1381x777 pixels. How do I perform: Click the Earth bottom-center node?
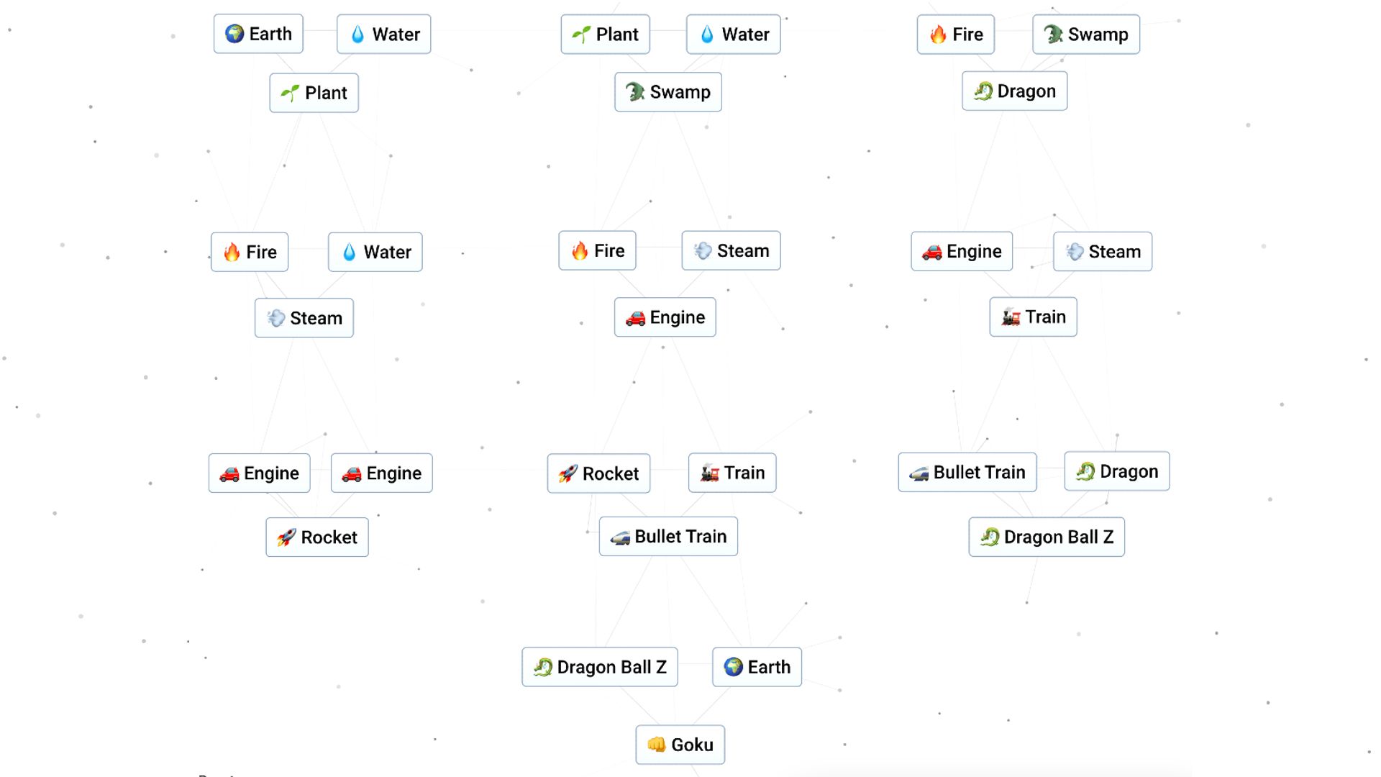[757, 667]
